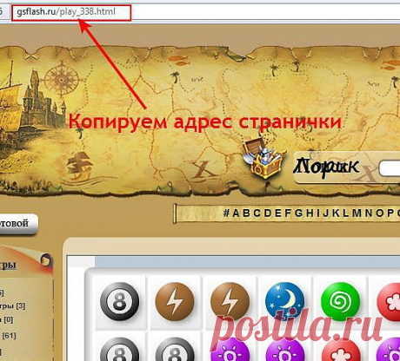The image size is (400, 361).
Task: Click the top-row black 8-ball tile
Action: (119, 301)
